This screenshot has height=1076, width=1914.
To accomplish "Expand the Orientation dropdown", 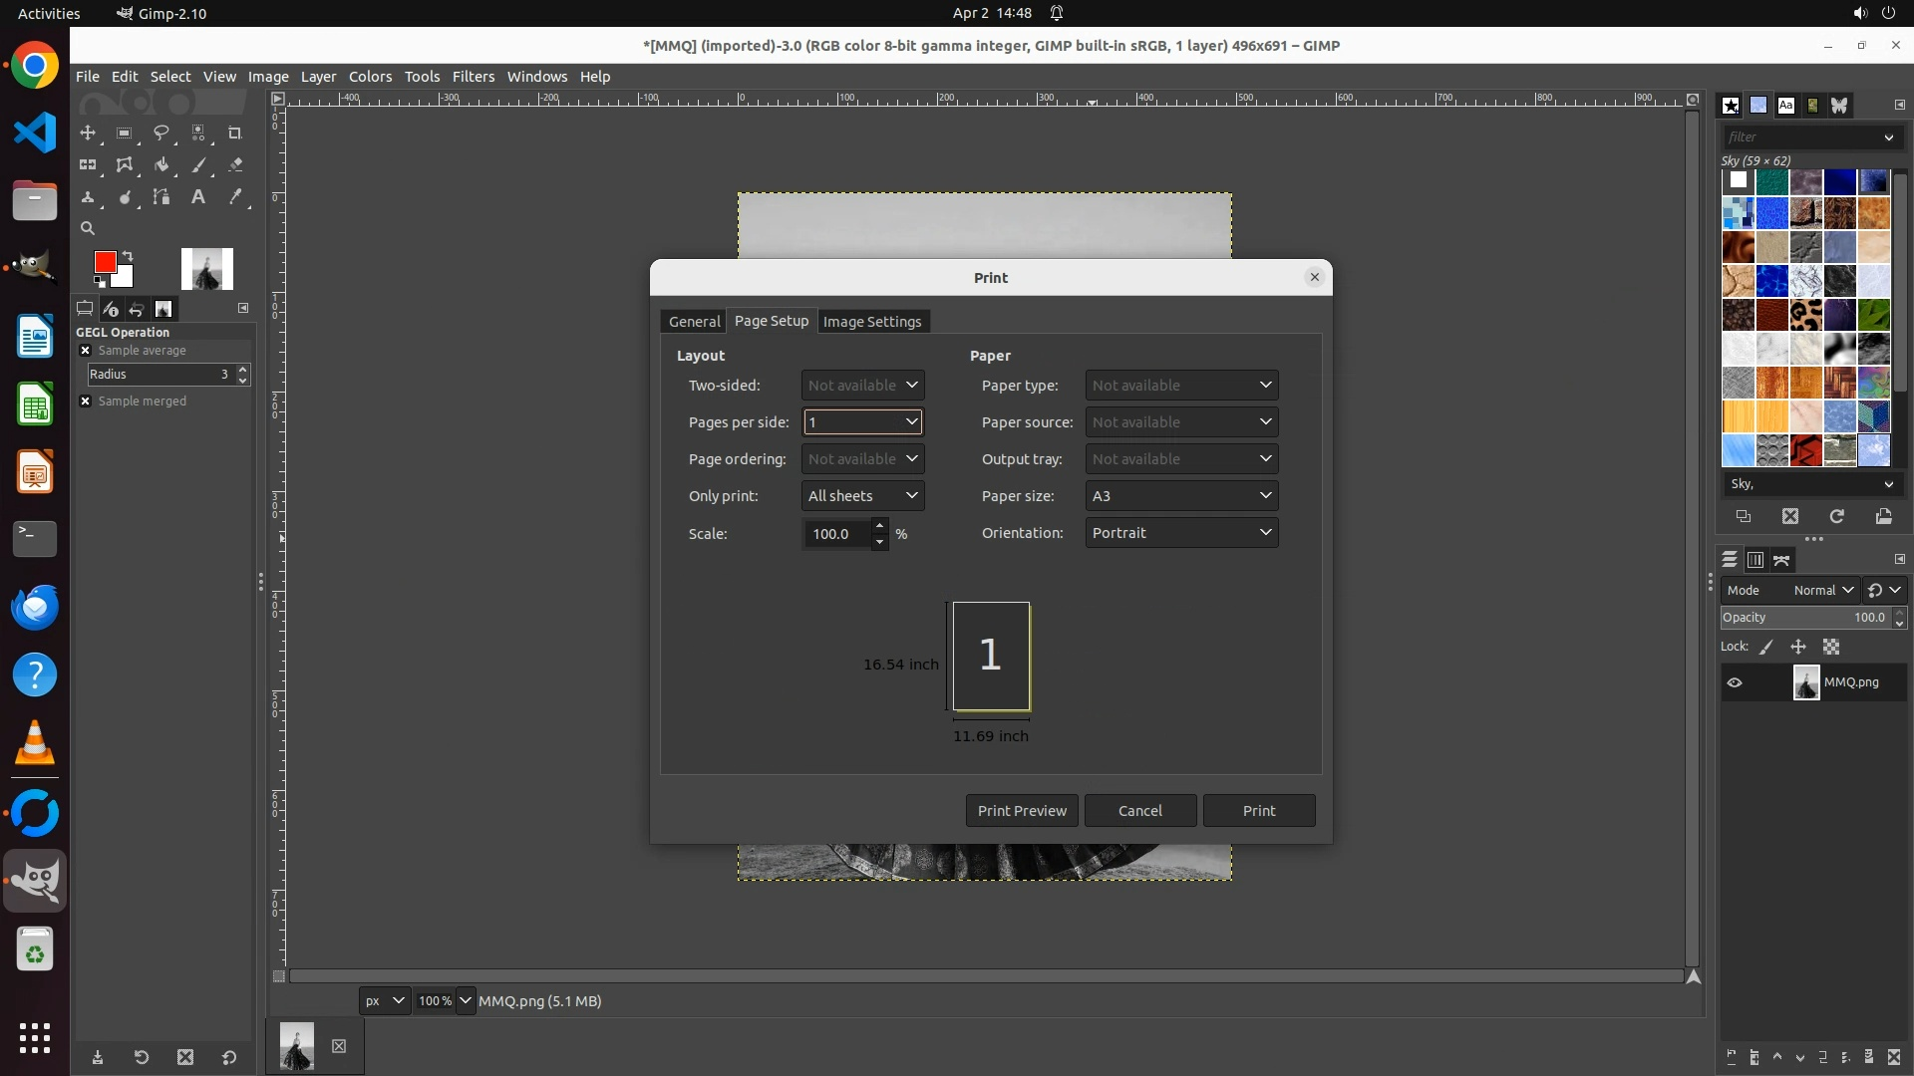I will pyautogui.click(x=1181, y=533).
